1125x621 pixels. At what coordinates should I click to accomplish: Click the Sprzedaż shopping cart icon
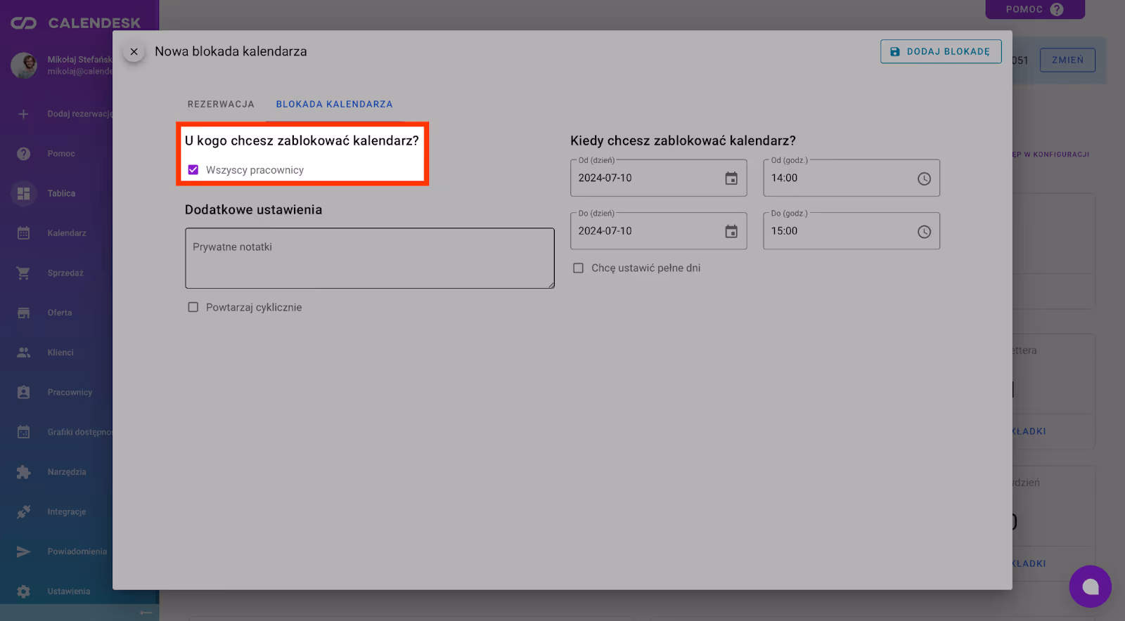click(24, 273)
